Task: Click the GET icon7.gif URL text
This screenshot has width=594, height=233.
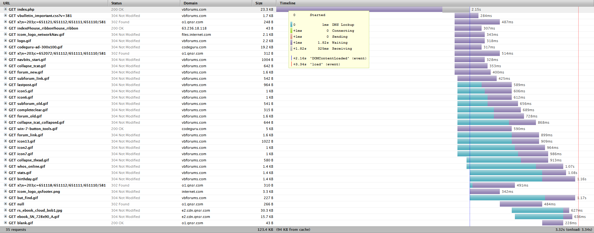Action: [x=21, y=154]
